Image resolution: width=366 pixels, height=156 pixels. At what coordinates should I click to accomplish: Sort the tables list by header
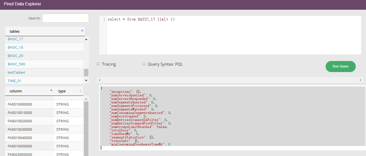[45, 31]
